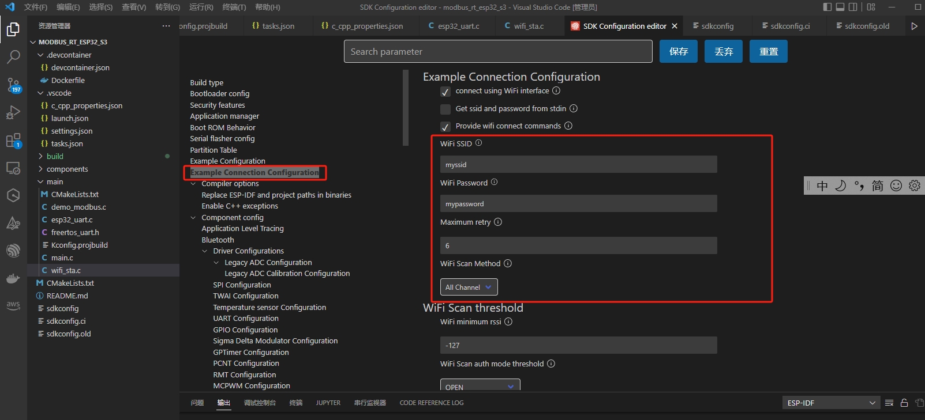Open the 终端(T) menu
This screenshot has width=925, height=420.
tap(234, 7)
